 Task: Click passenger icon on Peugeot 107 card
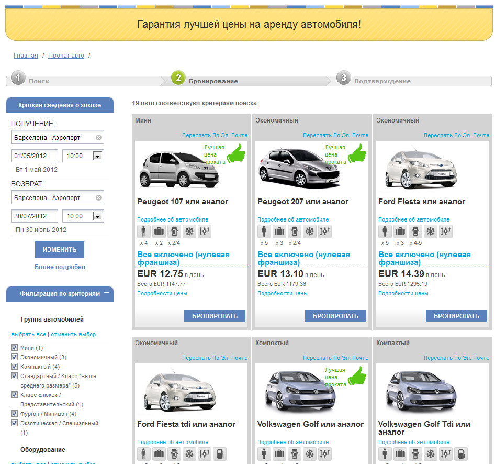point(144,231)
